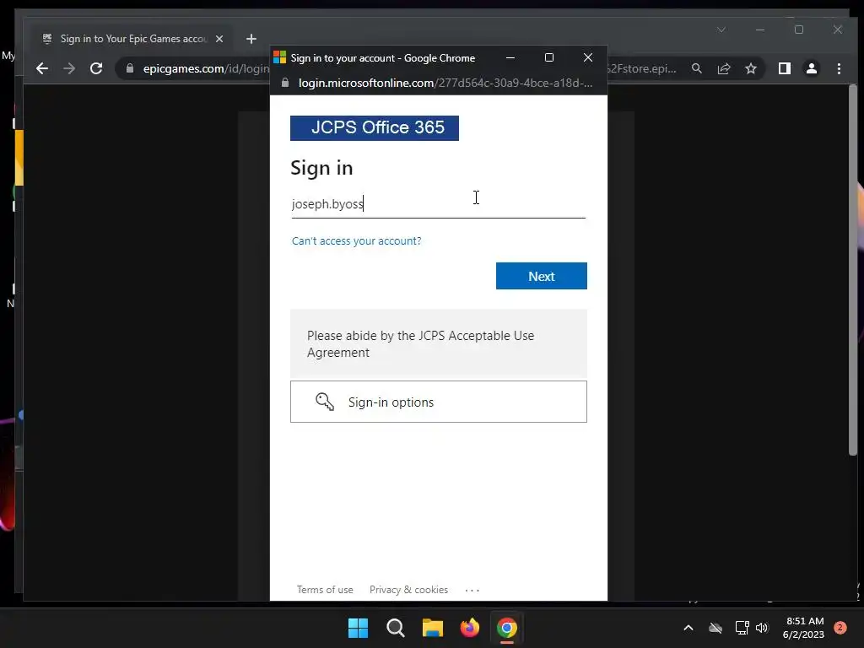Click the Microsoft logo in popup title
The height and width of the screenshot is (648, 864).
pyautogui.click(x=280, y=57)
